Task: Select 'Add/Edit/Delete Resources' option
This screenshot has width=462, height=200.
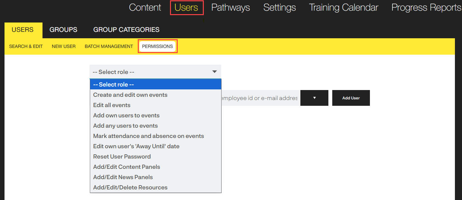Action: point(130,187)
